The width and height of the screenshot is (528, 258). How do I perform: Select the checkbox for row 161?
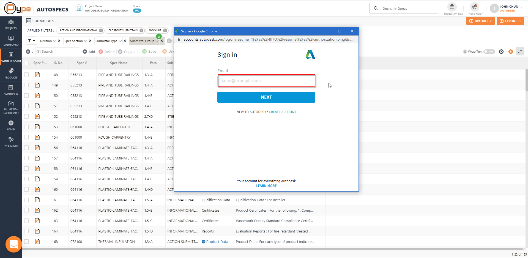26,200
